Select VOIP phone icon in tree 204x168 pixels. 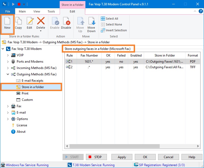click(x=13, y=55)
